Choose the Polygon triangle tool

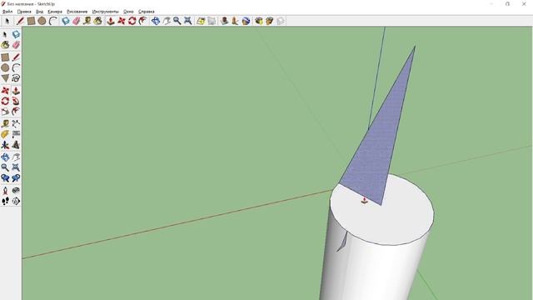pyautogui.click(x=5, y=78)
